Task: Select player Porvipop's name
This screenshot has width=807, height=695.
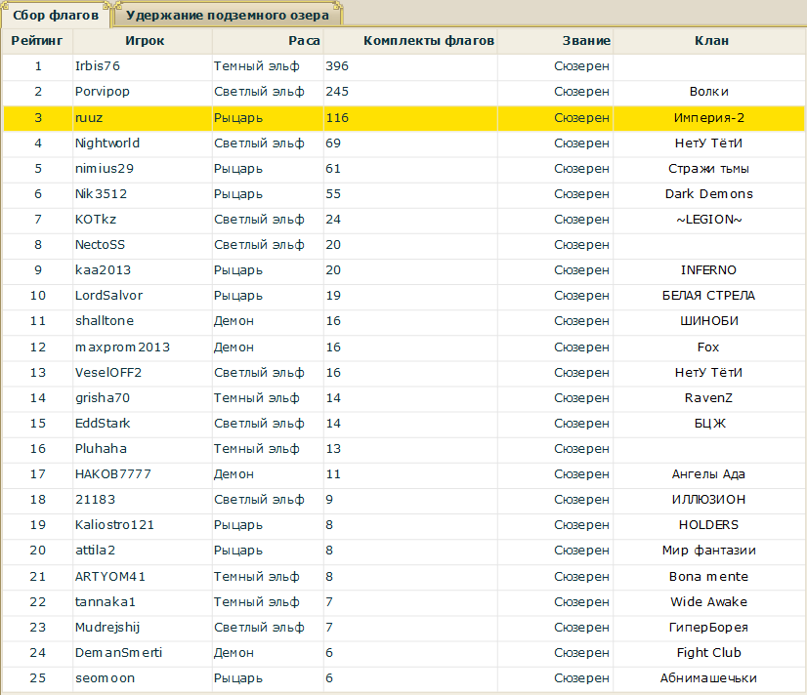Action: (x=103, y=92)
